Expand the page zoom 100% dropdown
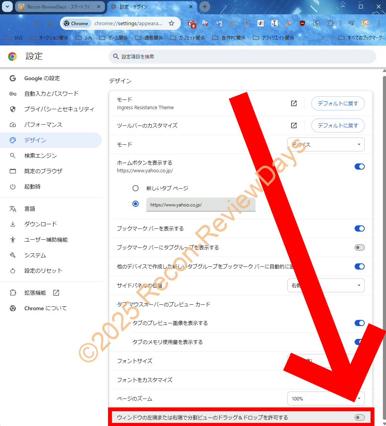The width and height of the screenshot is (386, 426). click(326, 399)
